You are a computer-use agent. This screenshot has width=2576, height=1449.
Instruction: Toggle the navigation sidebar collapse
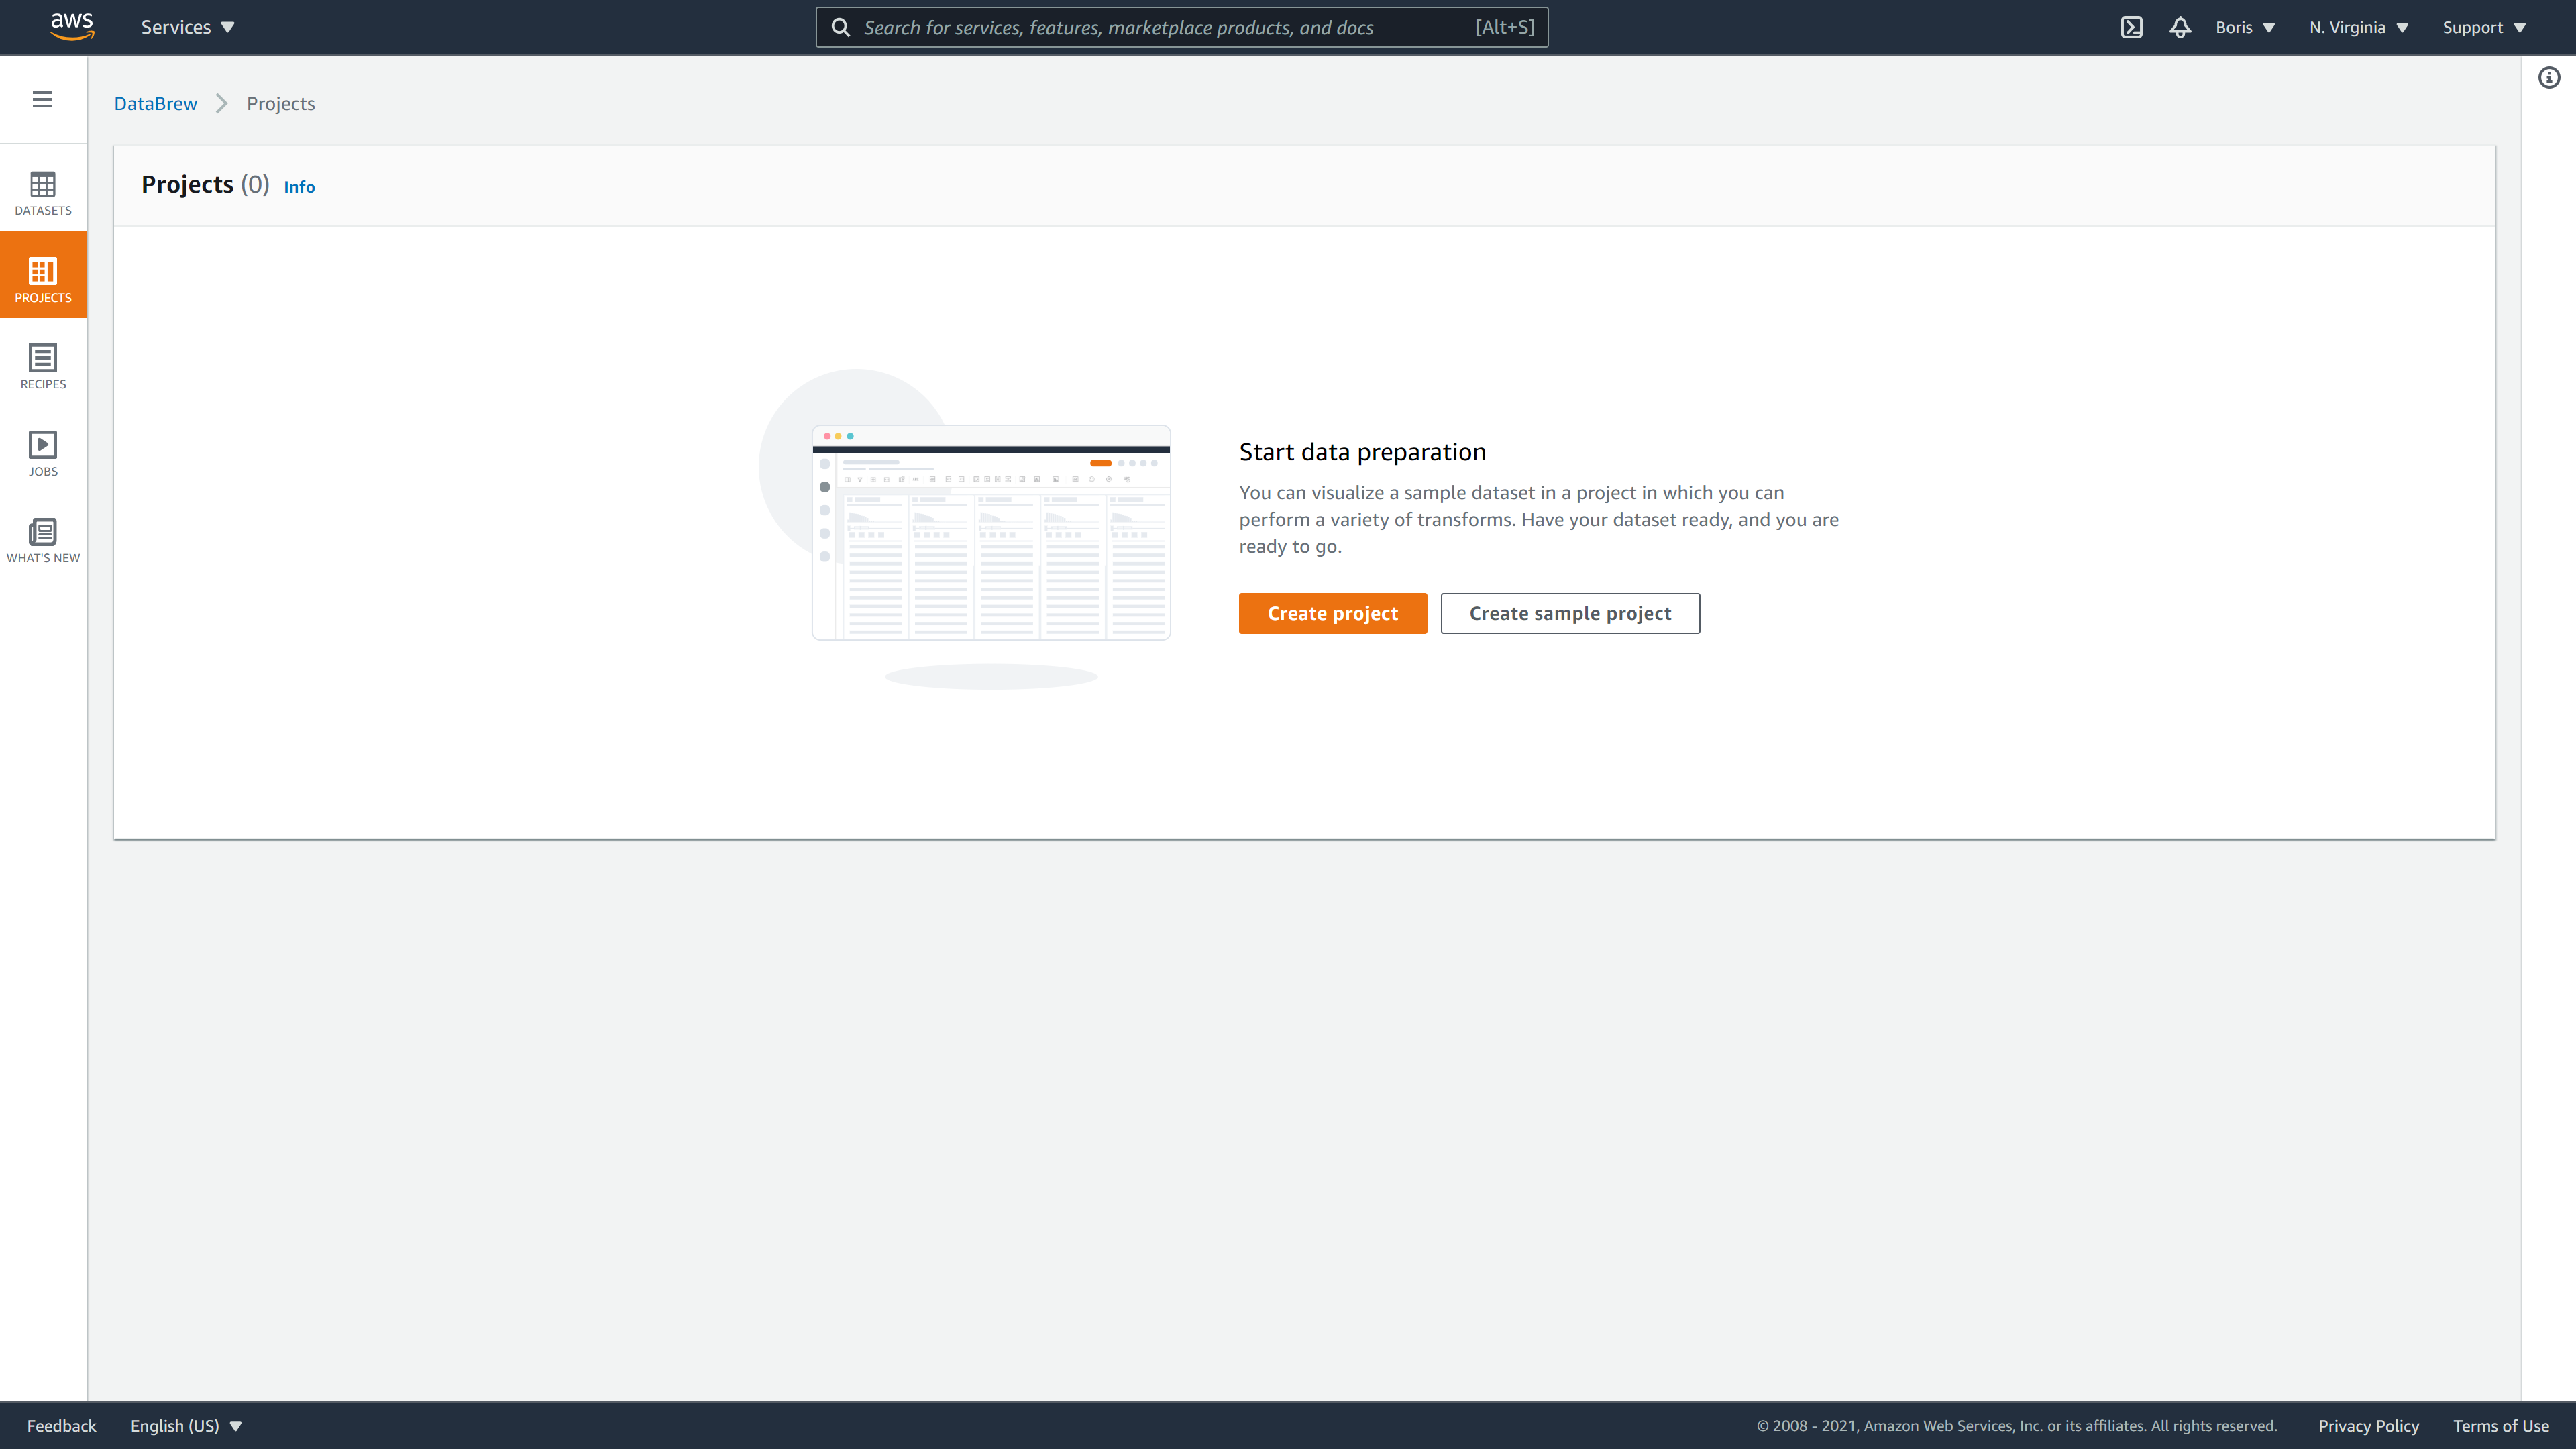click(x=42, y=99)
